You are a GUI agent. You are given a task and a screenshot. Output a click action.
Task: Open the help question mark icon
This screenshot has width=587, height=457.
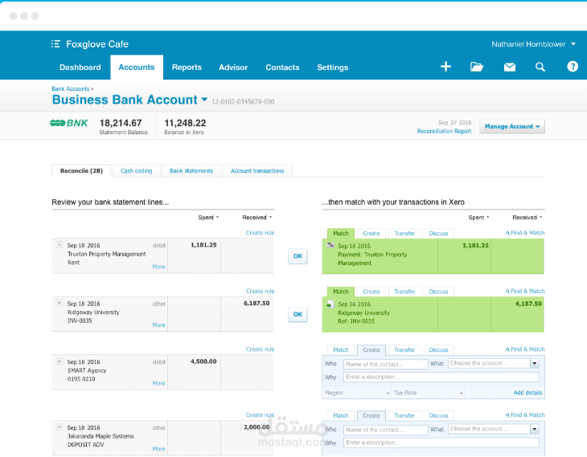pyautogui.click(x=572, y=67)
